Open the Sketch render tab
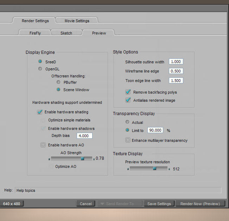This screenshot has width=229, height=221. [x=66, y=33]
